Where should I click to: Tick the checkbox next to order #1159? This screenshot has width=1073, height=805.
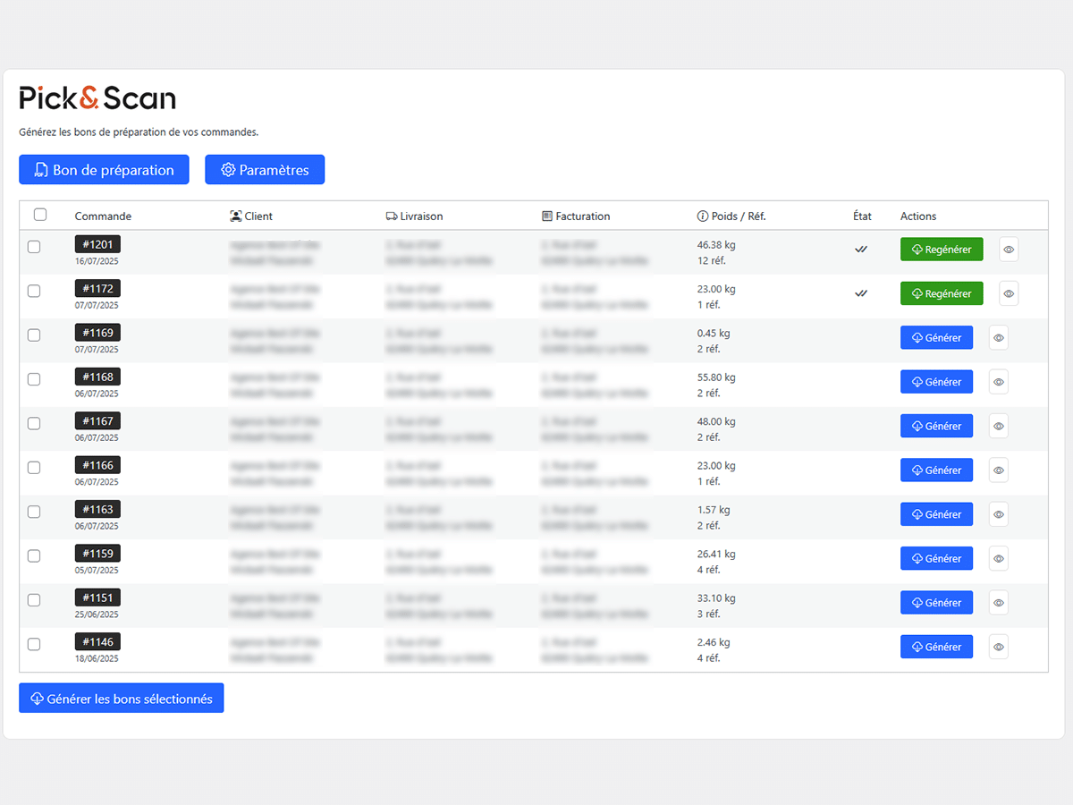pyautogui.click(x=34, y=555)
